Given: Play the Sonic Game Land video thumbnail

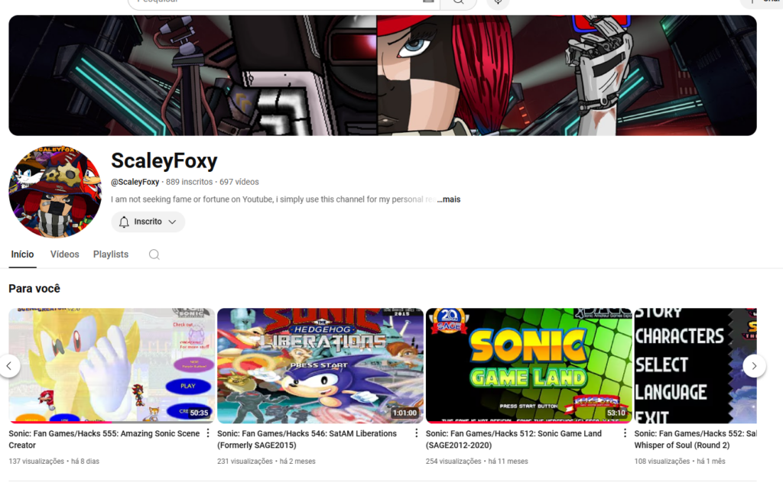Looking at the screenshot, I should click(529, 366).
